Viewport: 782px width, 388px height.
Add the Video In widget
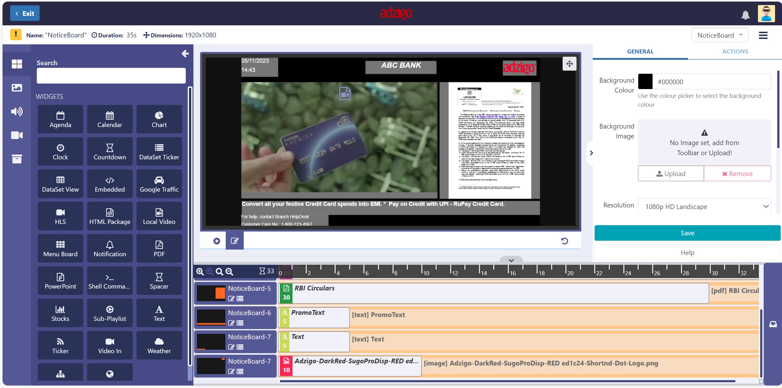110,345
